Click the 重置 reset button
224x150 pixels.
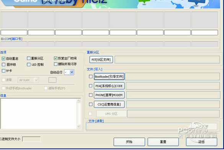[x=163, y=142]
